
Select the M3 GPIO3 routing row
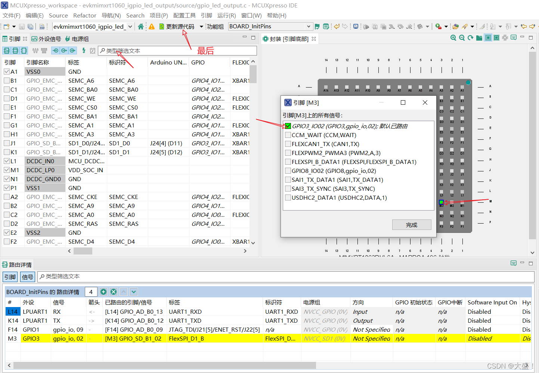(268, 338)
